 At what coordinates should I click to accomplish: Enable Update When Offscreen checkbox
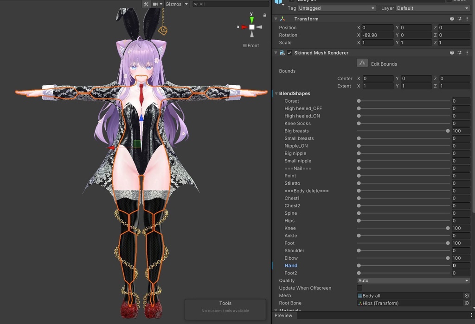(359, 288)
